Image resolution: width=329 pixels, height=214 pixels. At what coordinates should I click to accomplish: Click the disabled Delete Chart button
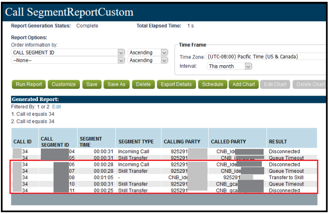(x=310, y=84)
